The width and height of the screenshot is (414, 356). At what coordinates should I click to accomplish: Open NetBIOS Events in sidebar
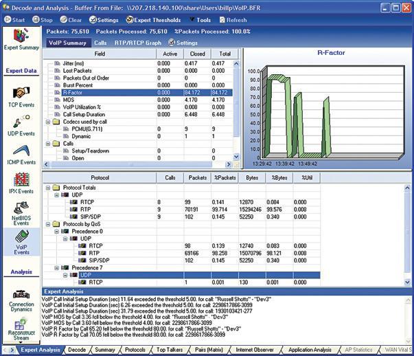21,214
